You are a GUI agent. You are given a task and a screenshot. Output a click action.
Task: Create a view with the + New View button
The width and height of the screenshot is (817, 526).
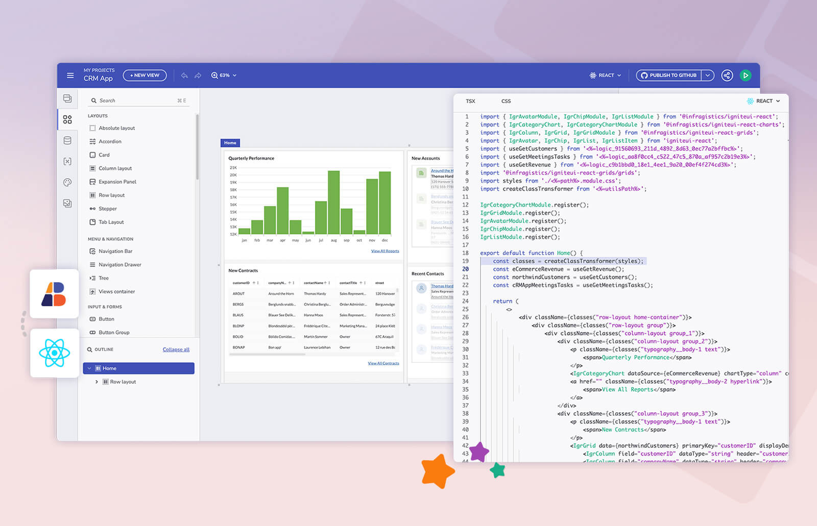[x=145, y=75]
